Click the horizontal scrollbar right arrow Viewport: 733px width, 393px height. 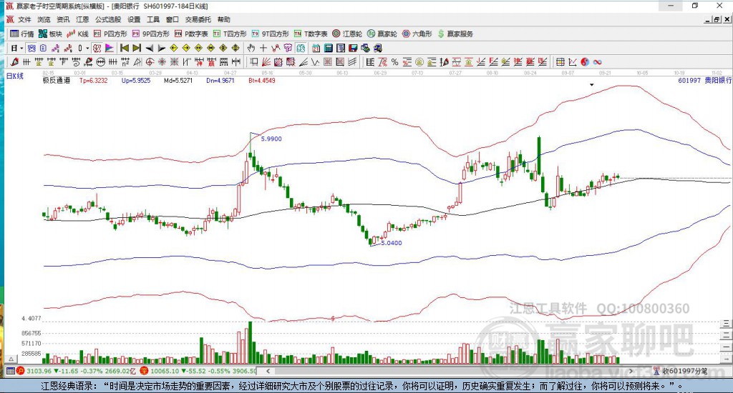(x=631, y=371)
